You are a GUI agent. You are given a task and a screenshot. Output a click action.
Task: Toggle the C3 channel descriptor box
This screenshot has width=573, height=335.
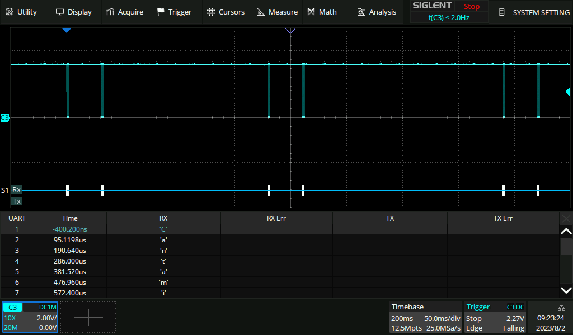click(x=30, y=317)
